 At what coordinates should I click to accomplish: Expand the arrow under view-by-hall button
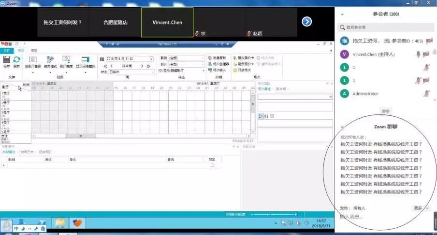(33, 72)
